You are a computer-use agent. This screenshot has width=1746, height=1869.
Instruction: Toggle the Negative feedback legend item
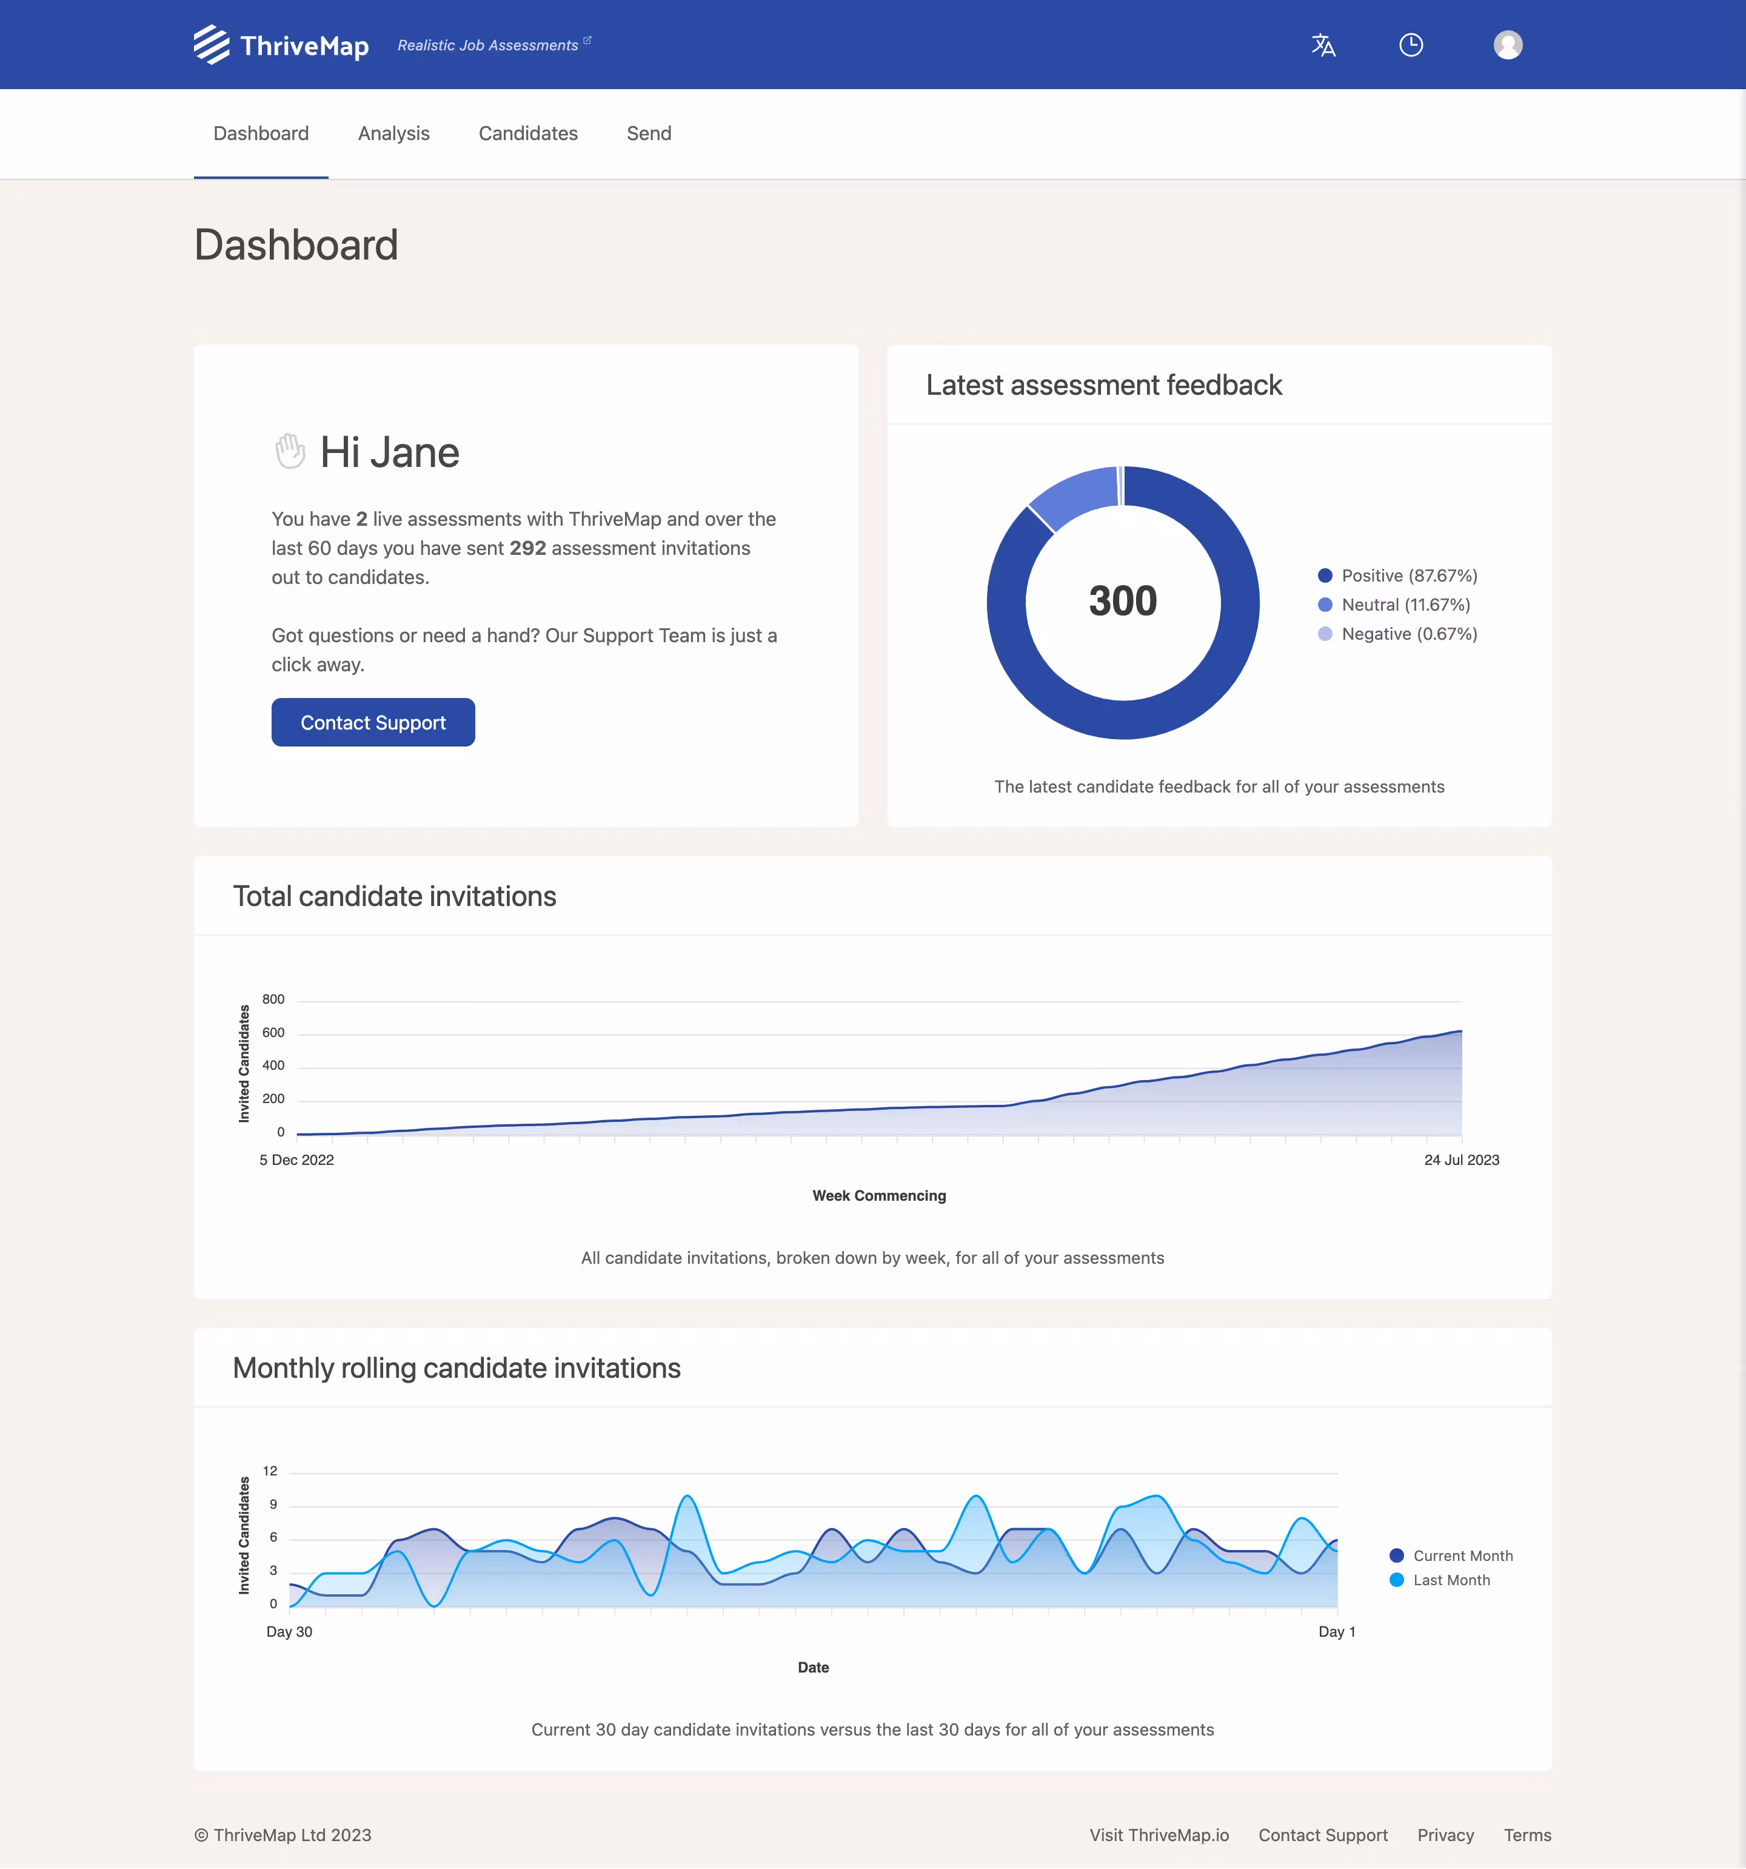(1397, 634)
